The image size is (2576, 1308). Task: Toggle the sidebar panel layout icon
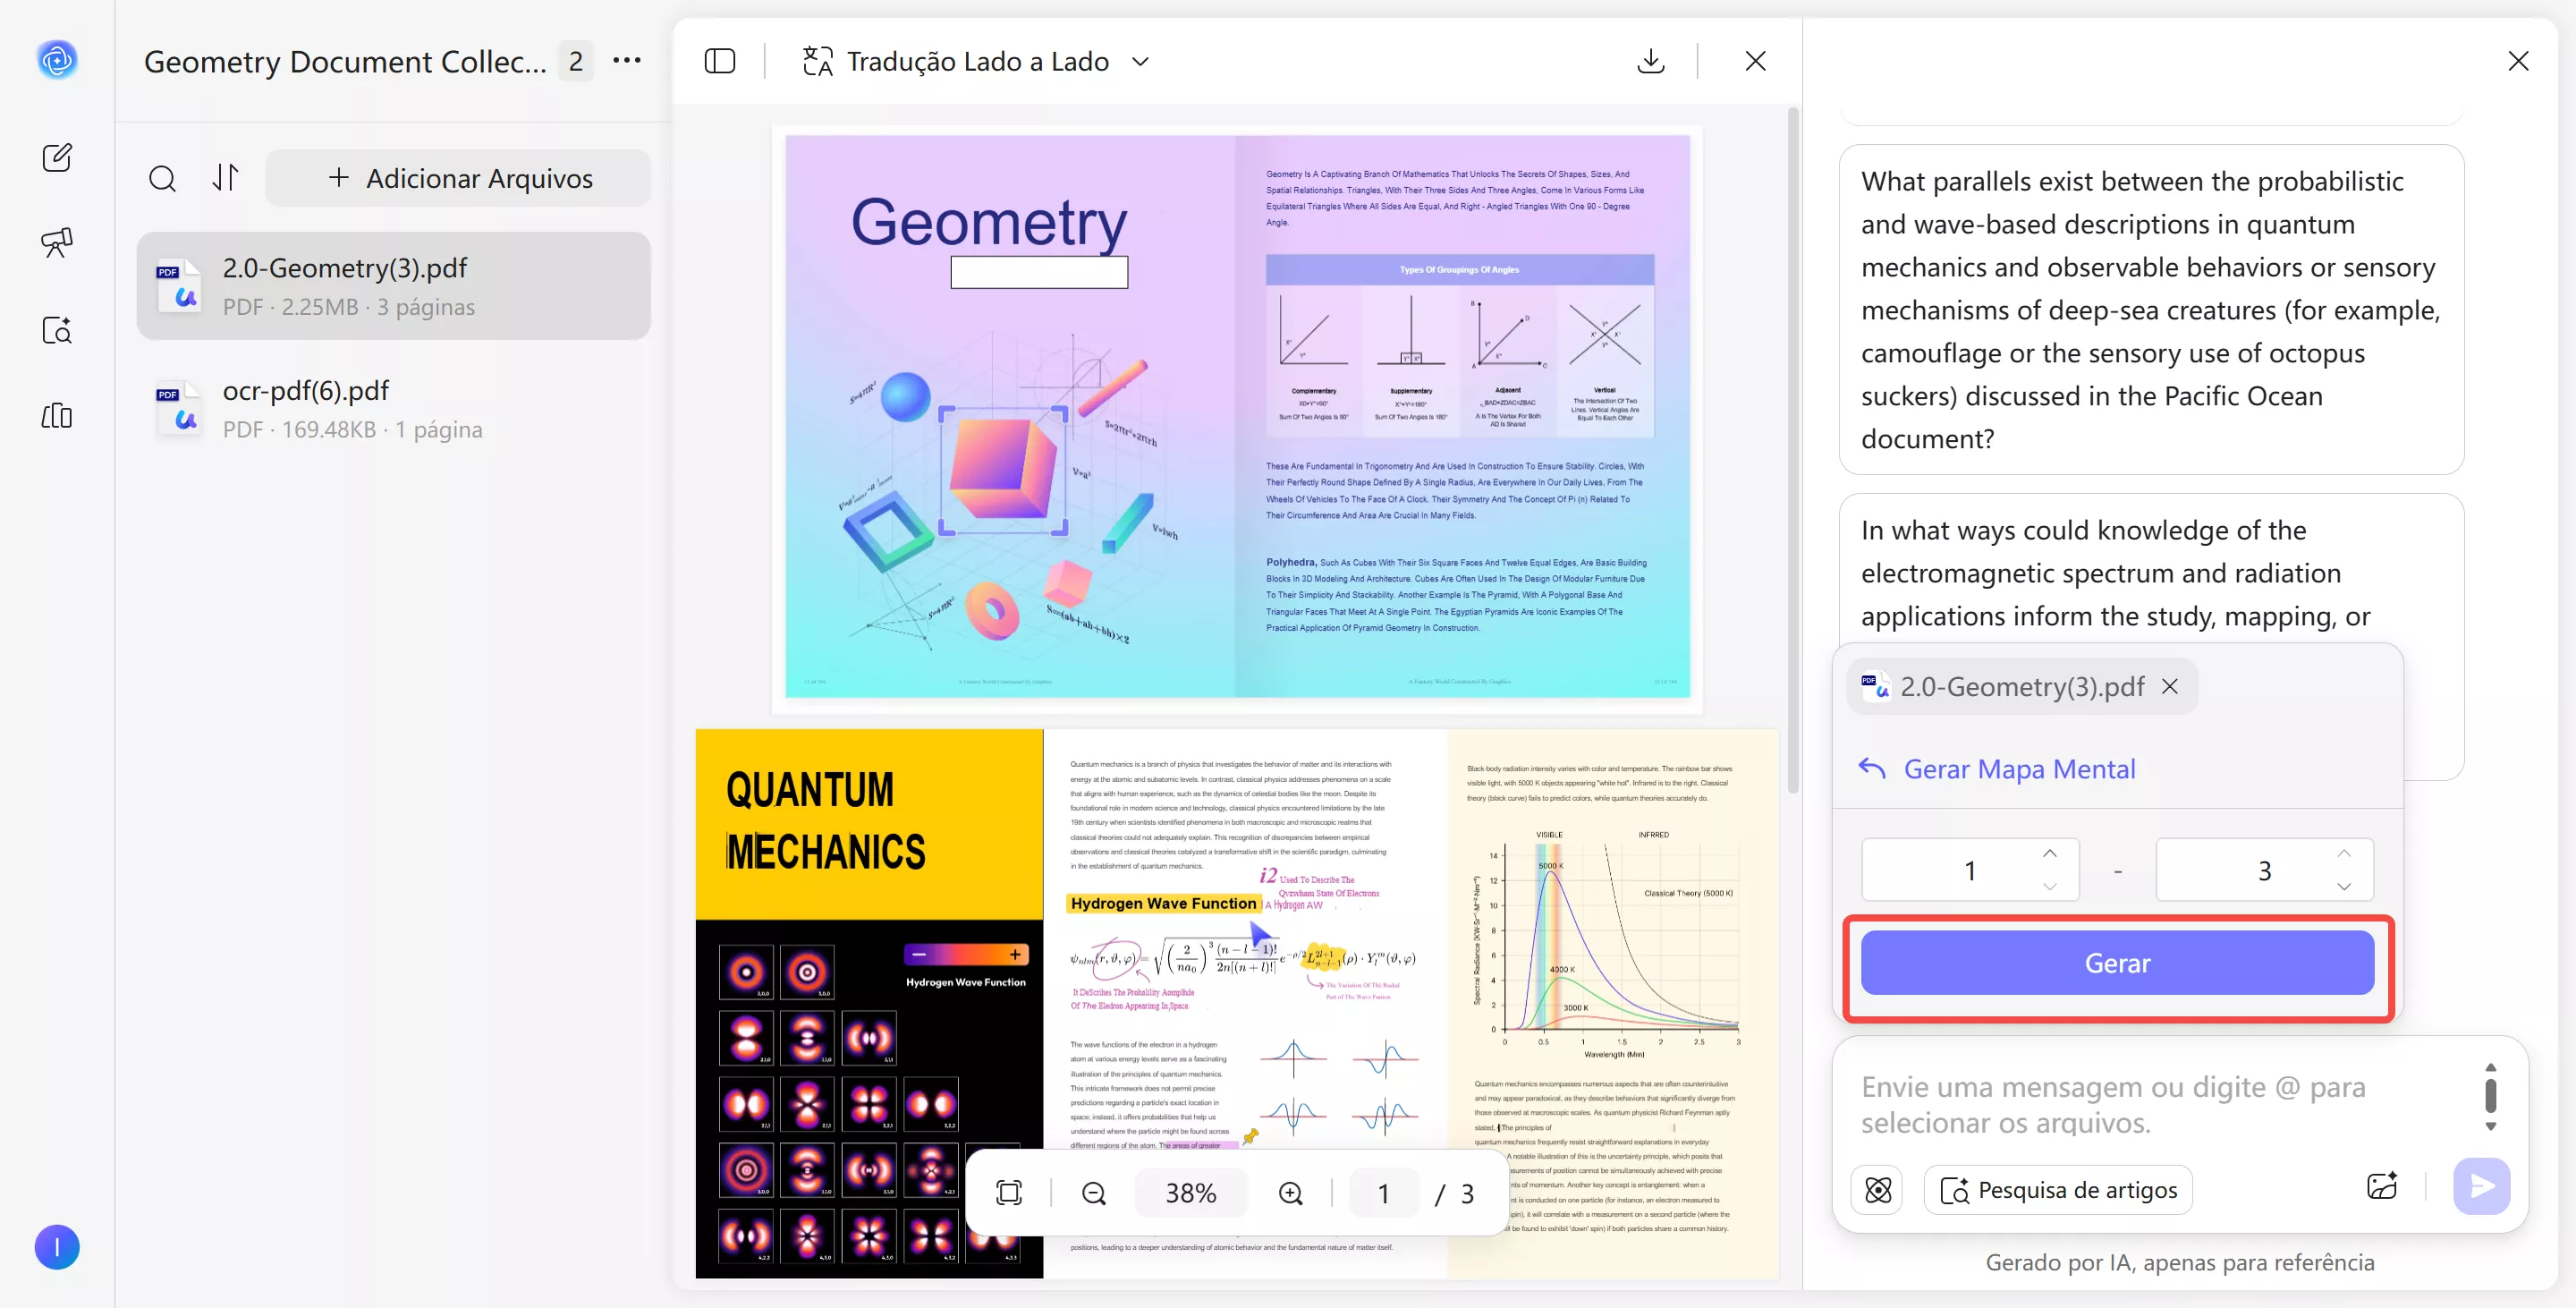(719, 61)
